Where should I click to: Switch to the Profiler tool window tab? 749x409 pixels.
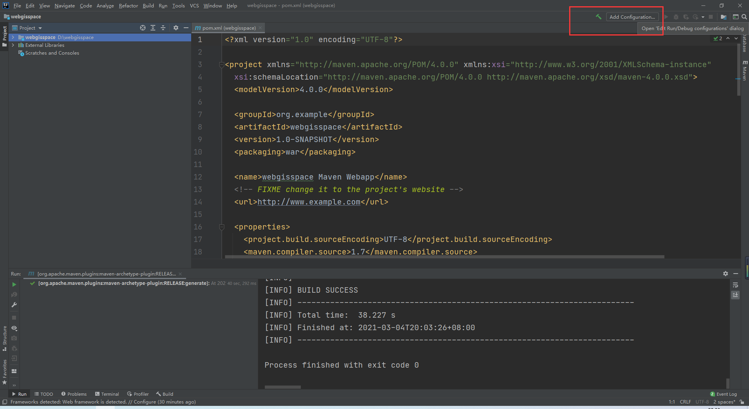(138, 394)
